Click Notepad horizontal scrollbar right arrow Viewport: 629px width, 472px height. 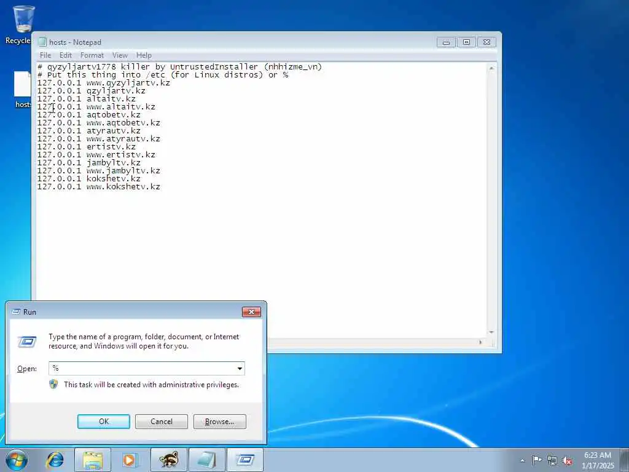click(480, 342)
